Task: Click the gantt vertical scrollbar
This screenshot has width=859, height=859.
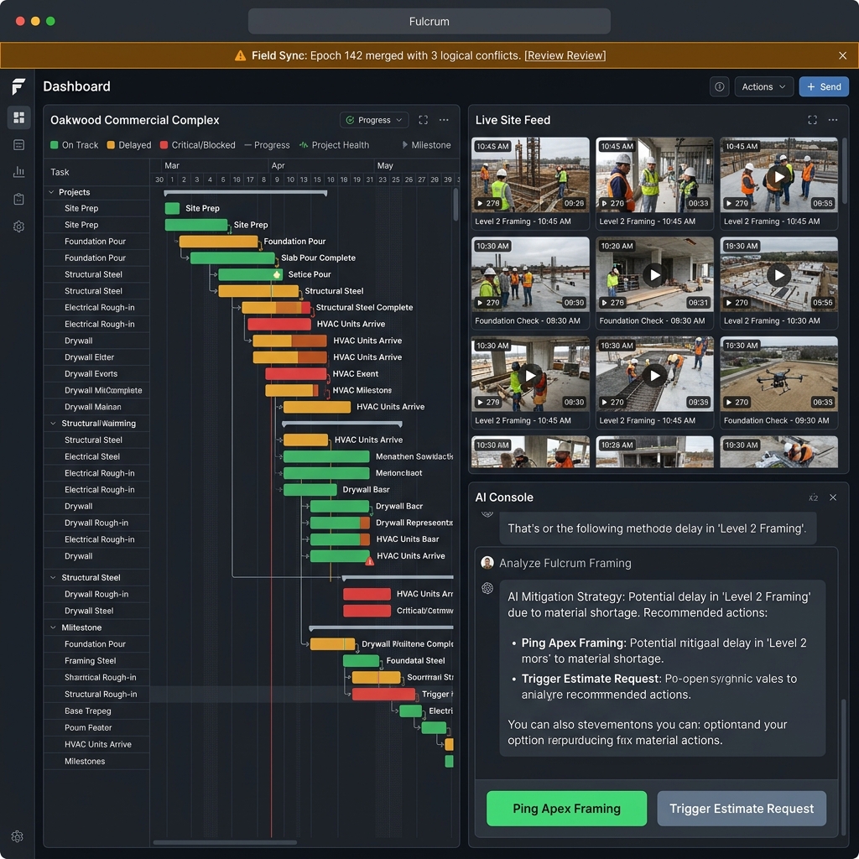Action: [456, 205]
